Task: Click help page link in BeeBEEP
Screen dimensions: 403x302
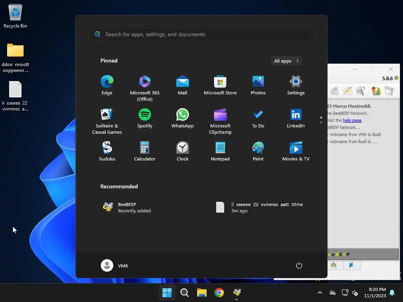Action: click(x=352, y=120)
